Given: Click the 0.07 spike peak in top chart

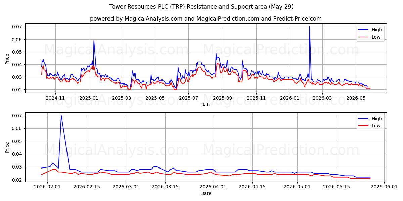Looking at the screenshot, I should (309, 27).
